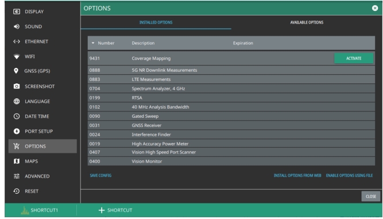
Task: Click the Language globe icon
Action: [x=17, y=101]
